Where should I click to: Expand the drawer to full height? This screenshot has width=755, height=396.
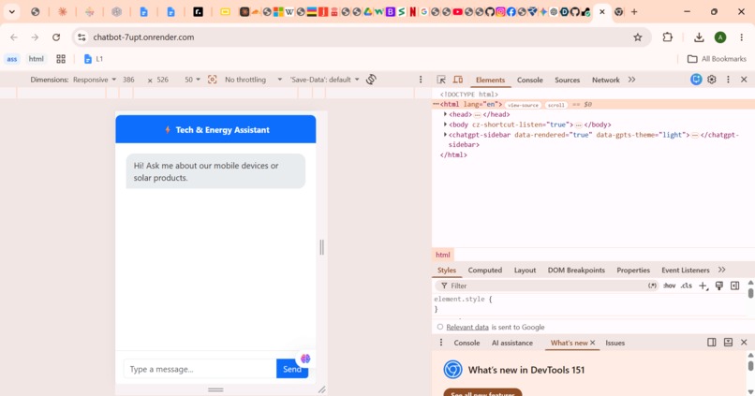[x=728, y=342]
